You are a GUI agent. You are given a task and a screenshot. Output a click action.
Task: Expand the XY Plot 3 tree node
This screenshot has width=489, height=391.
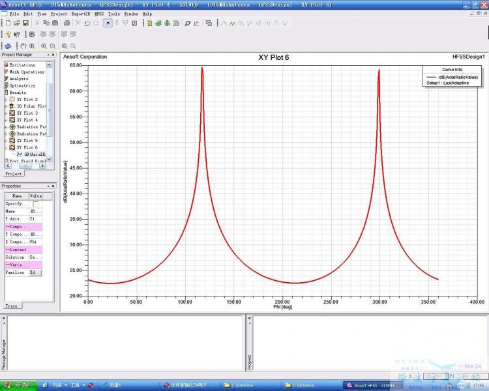(x=6, y=113)
